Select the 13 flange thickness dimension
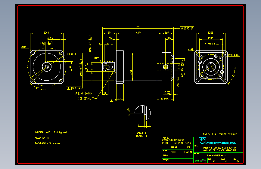Viewport: 261px width, 169px height. [x=119, y=99]
